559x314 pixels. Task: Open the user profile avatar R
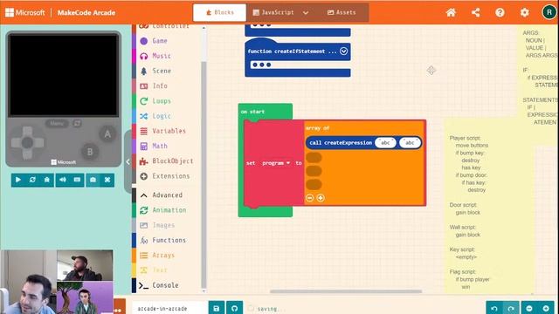click(549, 12)
